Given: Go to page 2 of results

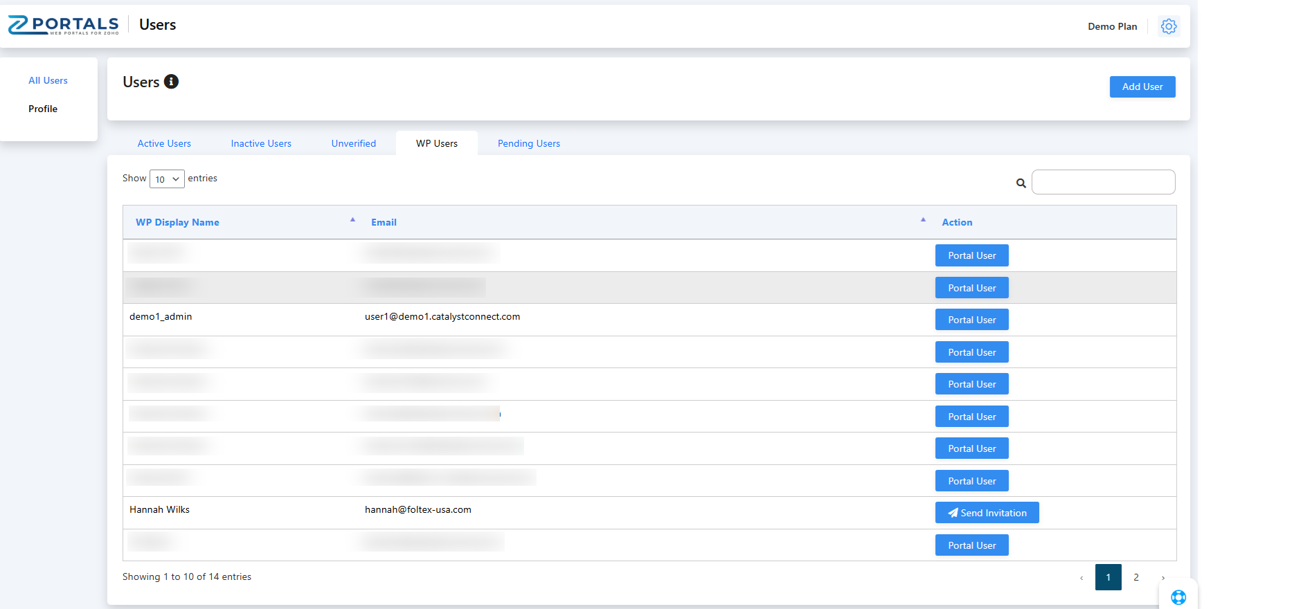Looking at the screenshot, I should [x=1135, y=577].
